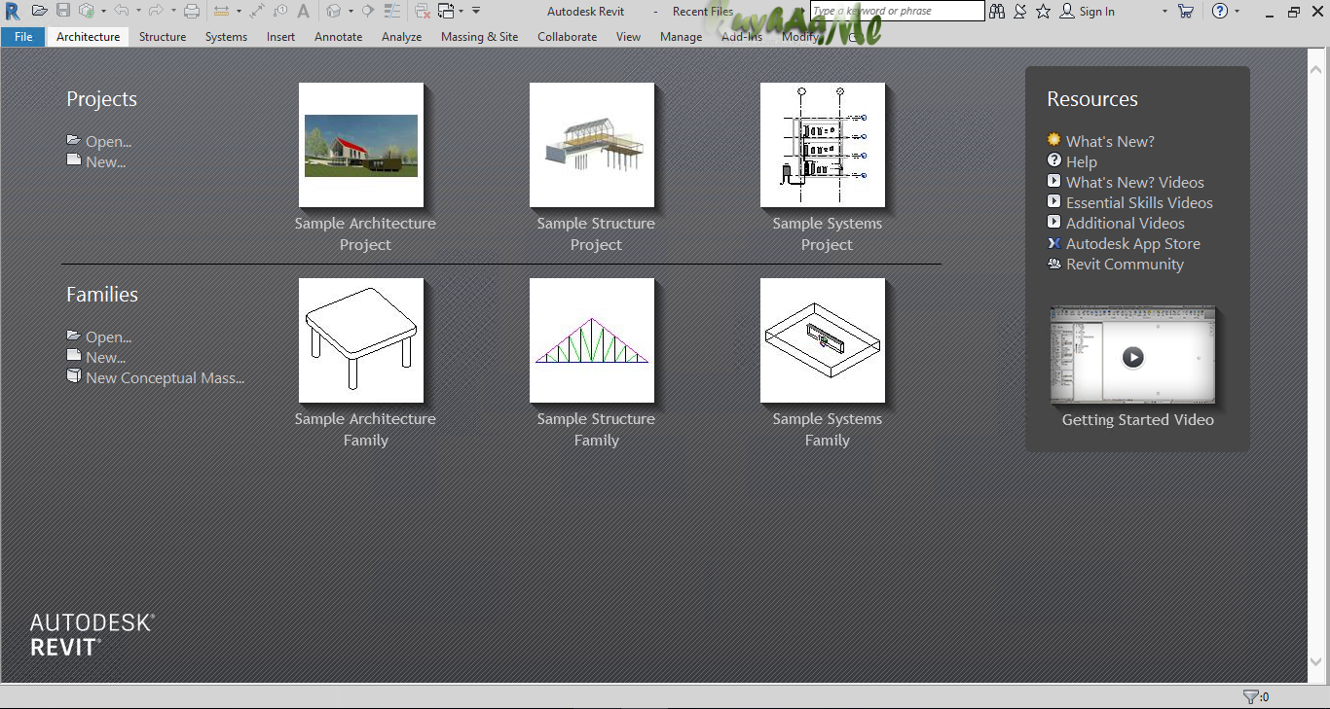This screenshot has width=1330, height=709.
Task: Switch to the Annotate ribbon tab
Action: tap(338, 36)
